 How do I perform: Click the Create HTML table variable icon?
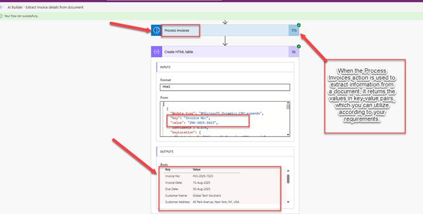(156, 52)
